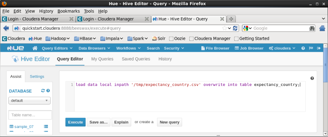The height and width of the screenshot is (137, 328).
Task: Click inside the query editor text area
Action: click(190, 96)
